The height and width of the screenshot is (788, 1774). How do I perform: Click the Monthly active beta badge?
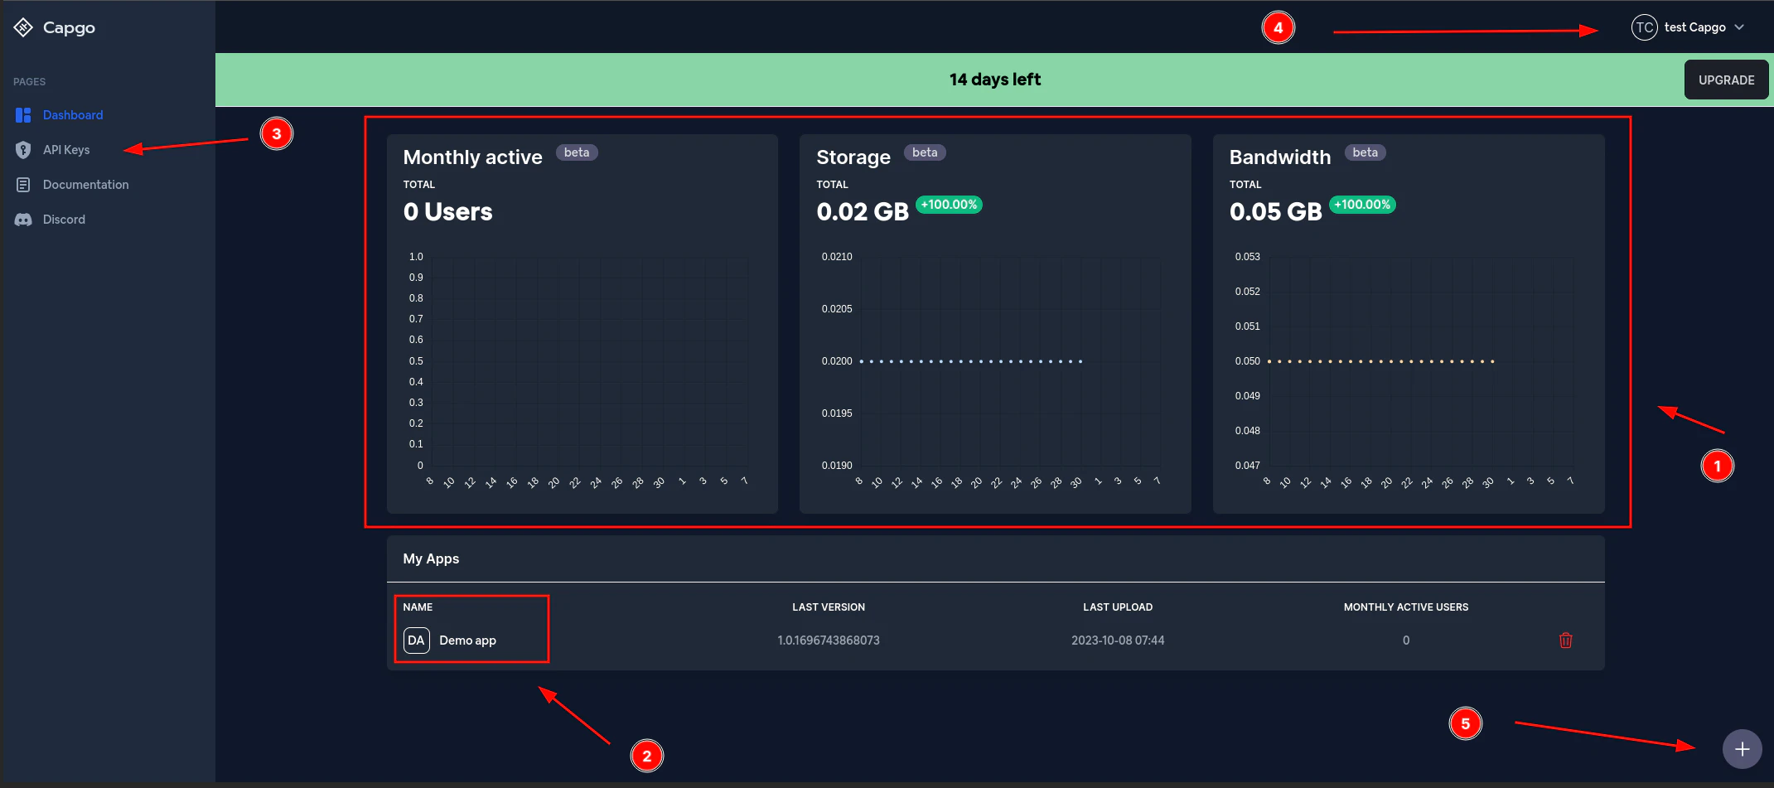click(x=577, y=152)
